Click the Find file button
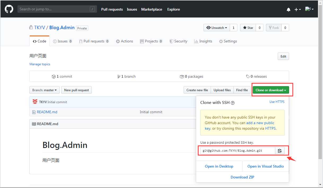Screen dimensions: 323x188 [x=242, y=90]
